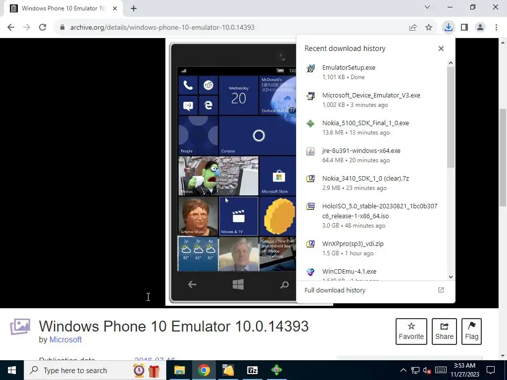
Task: Click the forward navigation arrow
Action: point(27,28)
